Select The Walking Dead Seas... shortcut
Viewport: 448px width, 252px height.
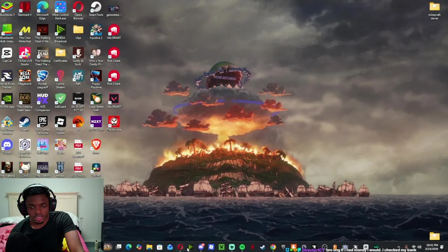(25, 103)
